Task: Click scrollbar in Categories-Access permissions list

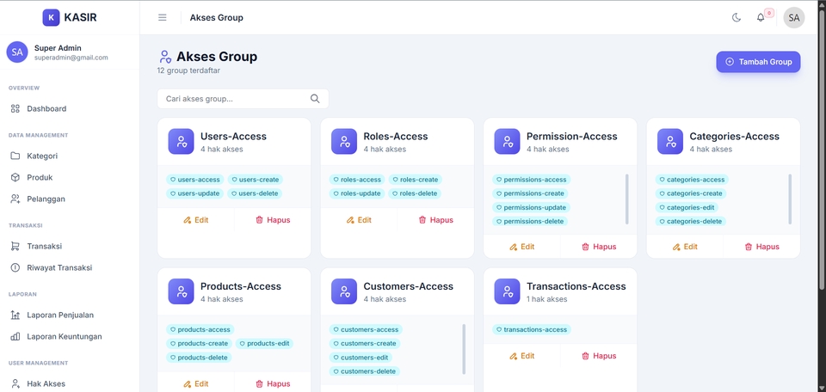Action: tap(790, 199)
